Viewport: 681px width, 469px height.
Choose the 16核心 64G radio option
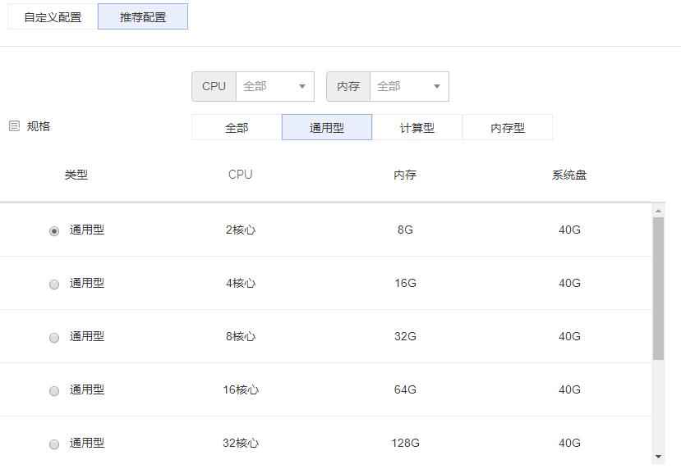54,391
